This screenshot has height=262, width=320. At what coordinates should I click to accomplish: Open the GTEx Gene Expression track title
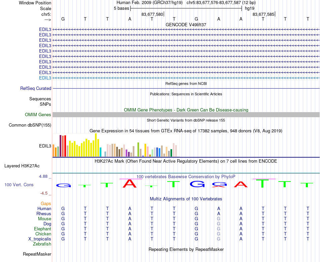pyautogui.click(x=186, y=131)
